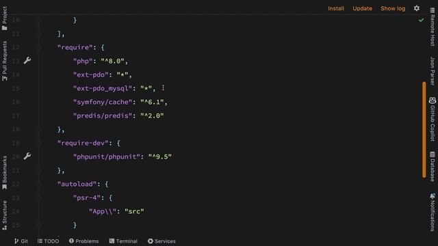Click the green inspection checkmark icon
The height and width of the screenshot is (246, 438).
pyautogui.click(x=422, y=20)
